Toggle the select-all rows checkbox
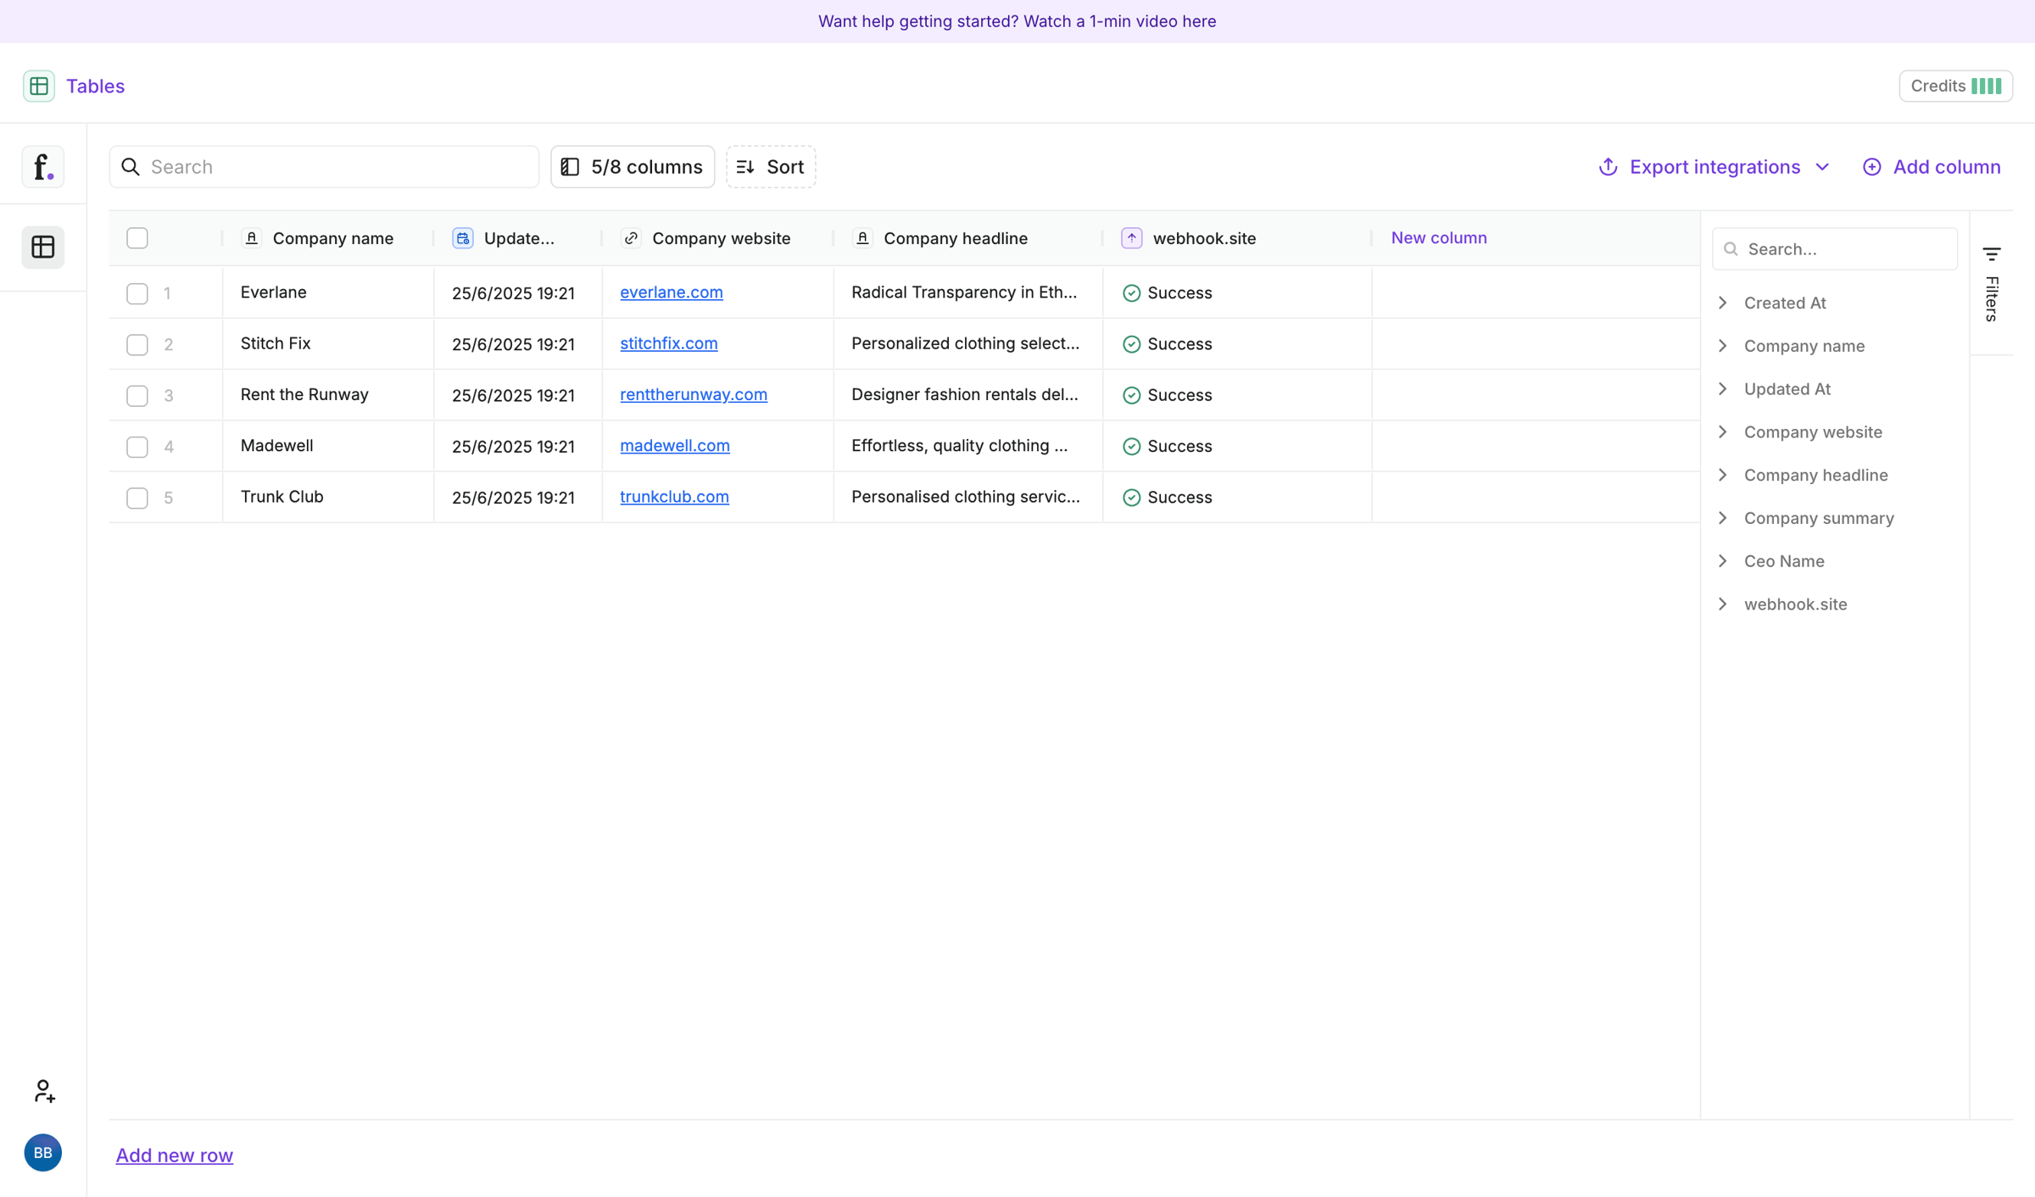Screen dimensions: 2035x1197 click(137, 238)
